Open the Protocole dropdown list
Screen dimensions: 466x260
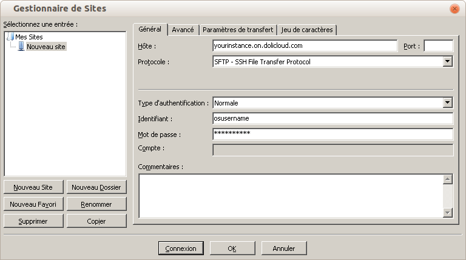[448, 61]
